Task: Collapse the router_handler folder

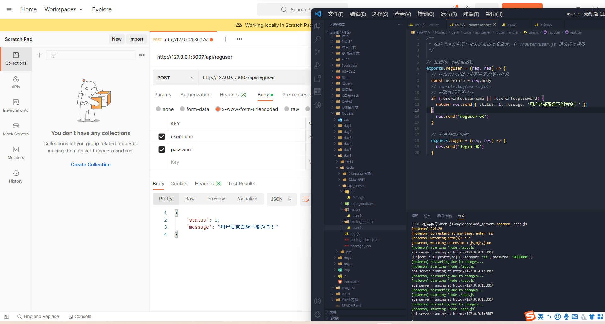Action: 361,222
